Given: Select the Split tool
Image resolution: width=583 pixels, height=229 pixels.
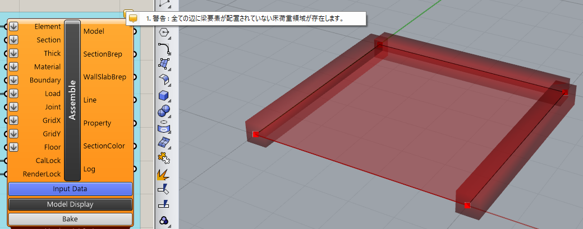Looking at the screenshot, I should [x=164, y=205].
